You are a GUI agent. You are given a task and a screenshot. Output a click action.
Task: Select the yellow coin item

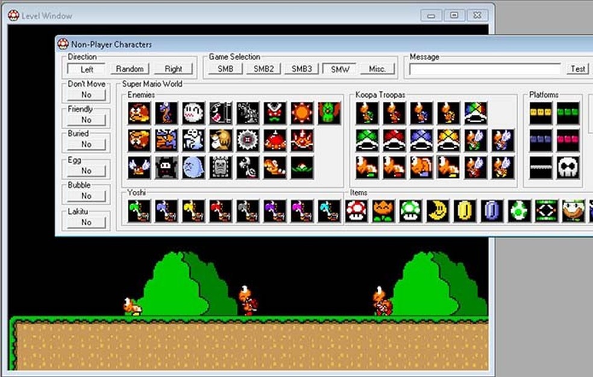coord(463,212)
